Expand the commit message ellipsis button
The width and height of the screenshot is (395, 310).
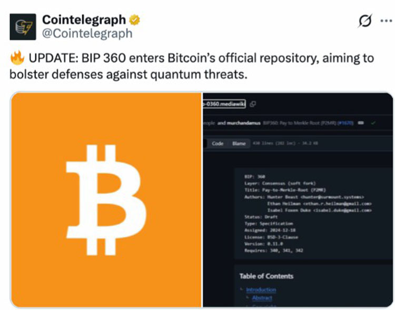(361, 123)
